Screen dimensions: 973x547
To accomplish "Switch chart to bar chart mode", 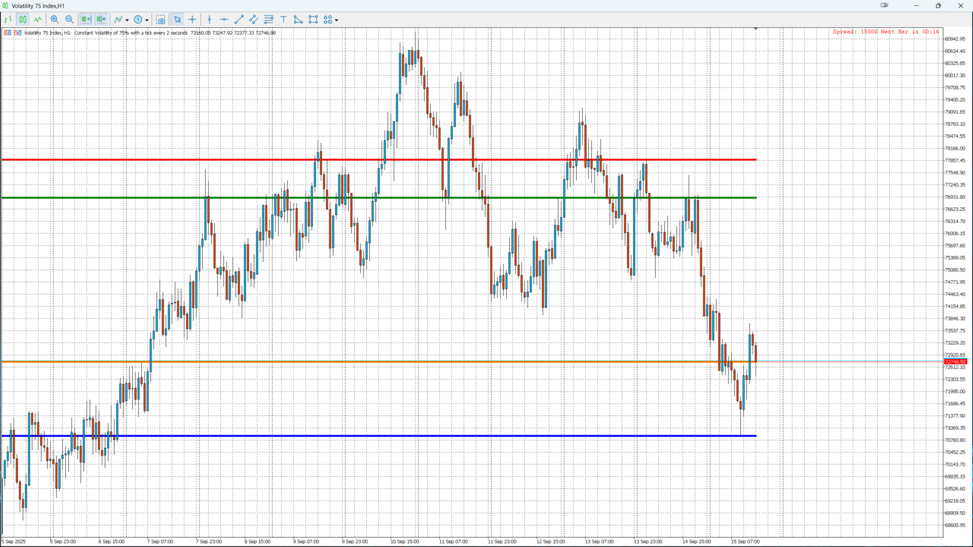I will pyautogui.click(x=8, y=20).
